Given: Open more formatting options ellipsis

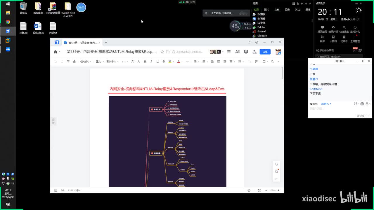Looking at the screenshot, I should [187, 62].
